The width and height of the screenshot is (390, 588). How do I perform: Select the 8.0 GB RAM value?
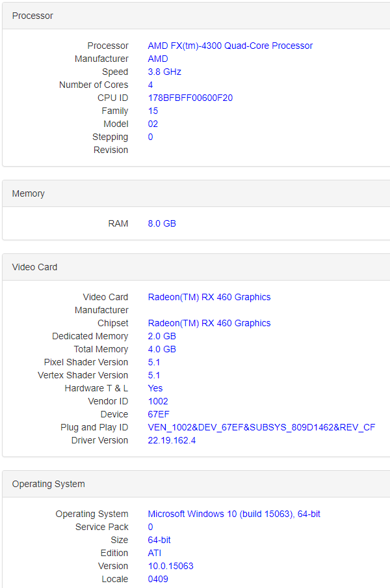pos(162,223)
